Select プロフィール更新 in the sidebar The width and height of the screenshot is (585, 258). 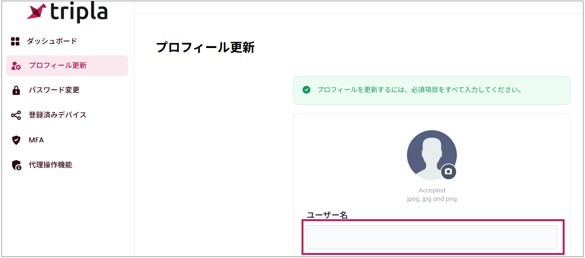pos(58,66)
